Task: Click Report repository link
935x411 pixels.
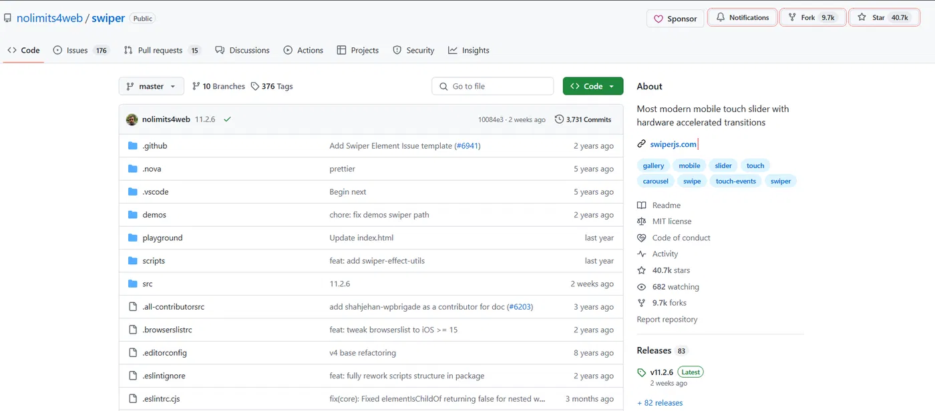Action: pos(667,320)
